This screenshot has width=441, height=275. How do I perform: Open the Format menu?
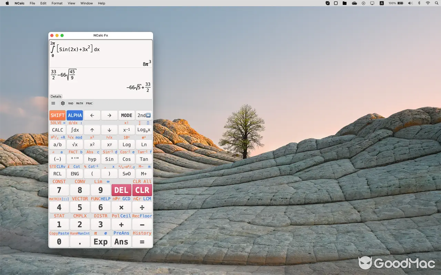pos(57,3)
